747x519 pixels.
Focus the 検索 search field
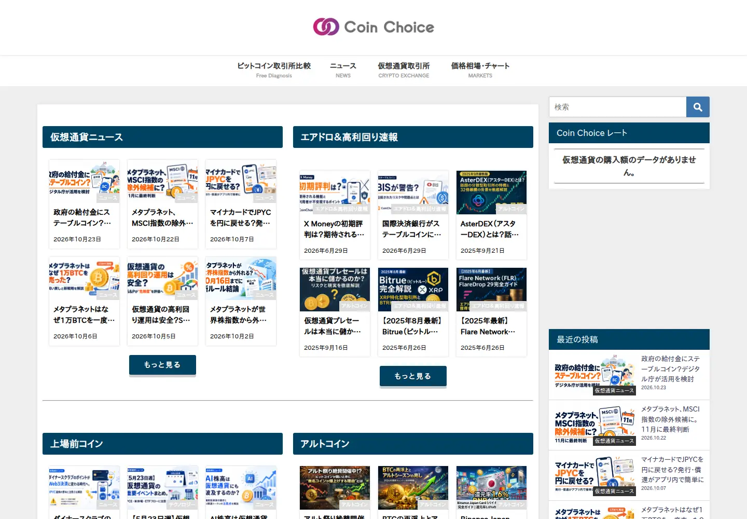coord(617,107)
